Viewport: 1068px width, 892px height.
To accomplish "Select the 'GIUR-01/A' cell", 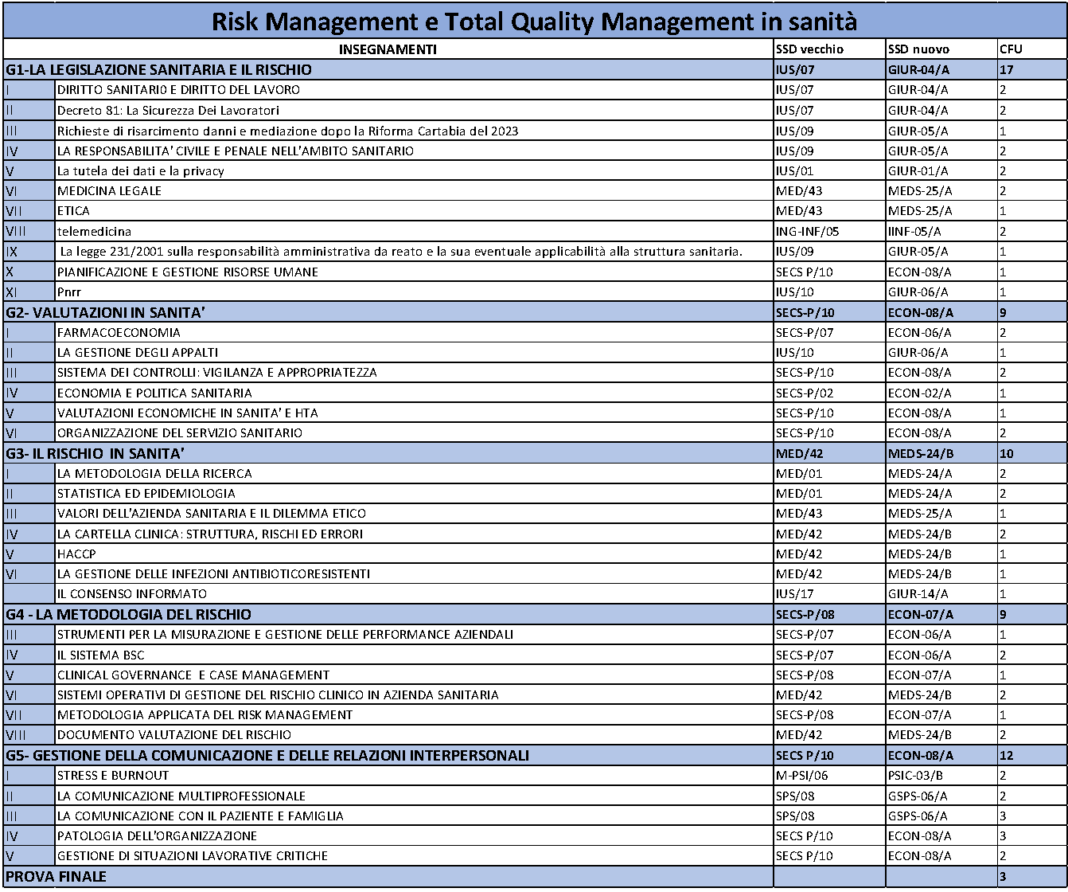I will pyautogui.click(x=941, y=171).
